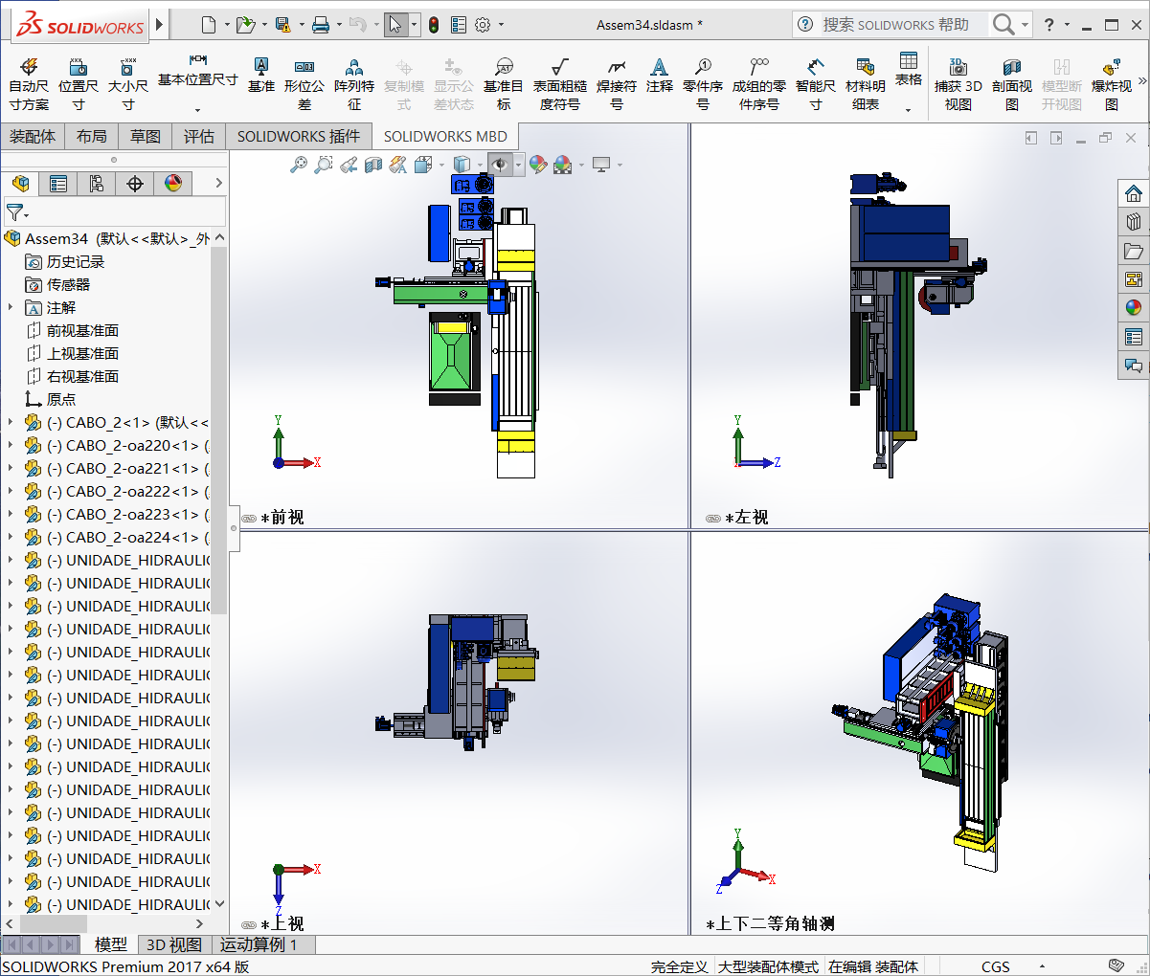Switch to the 布局 (Layout) tab
1150x976 pixels.
(92, 136)
